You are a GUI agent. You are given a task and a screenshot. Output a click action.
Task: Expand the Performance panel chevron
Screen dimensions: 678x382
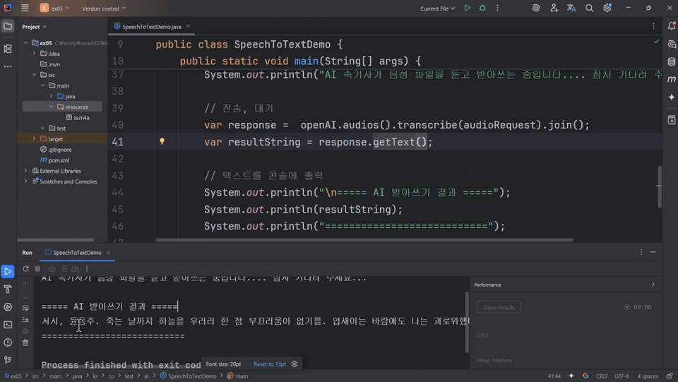[653, 285]
